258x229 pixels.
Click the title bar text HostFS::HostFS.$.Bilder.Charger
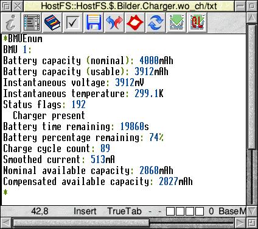click(x=110, y=6)
